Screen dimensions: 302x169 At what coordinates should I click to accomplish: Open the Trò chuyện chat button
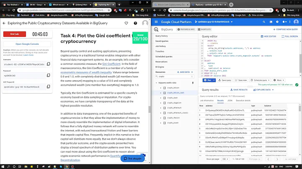[133, 159]
